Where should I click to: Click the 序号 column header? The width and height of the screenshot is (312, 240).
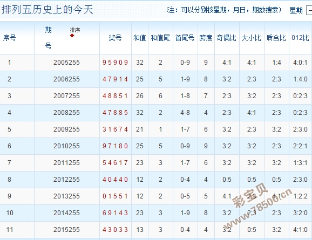click(9, 38)
